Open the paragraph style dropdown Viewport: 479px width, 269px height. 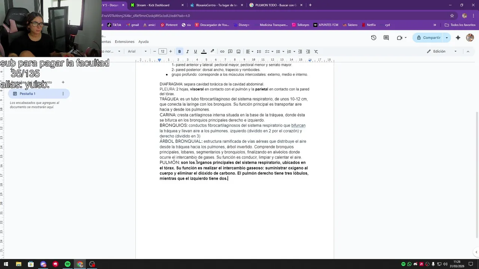112,52
